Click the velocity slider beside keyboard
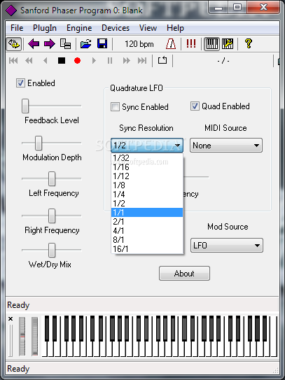285x380 pixels. coord(11,341)
